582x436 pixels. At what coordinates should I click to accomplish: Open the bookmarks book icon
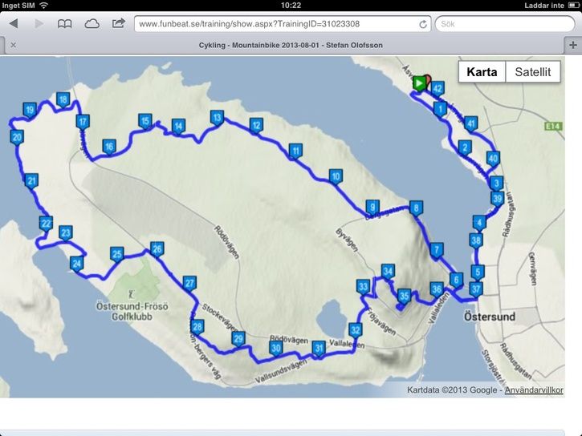64,24
